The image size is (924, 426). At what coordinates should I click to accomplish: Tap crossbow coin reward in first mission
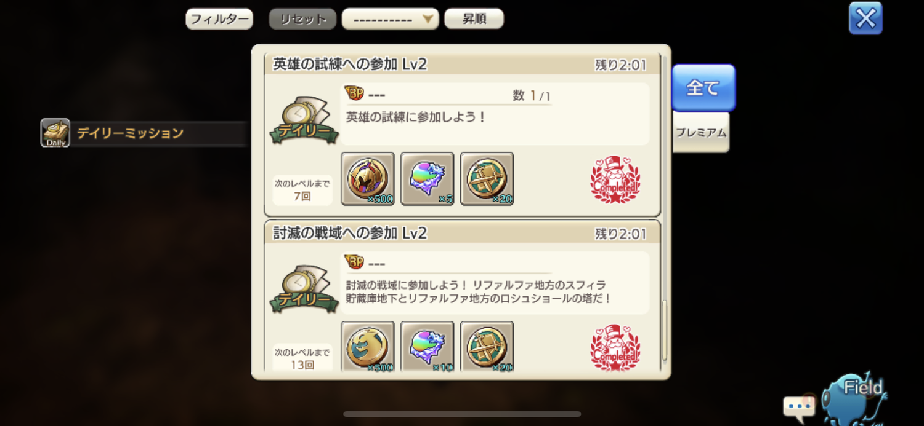[x=487, y=179]
